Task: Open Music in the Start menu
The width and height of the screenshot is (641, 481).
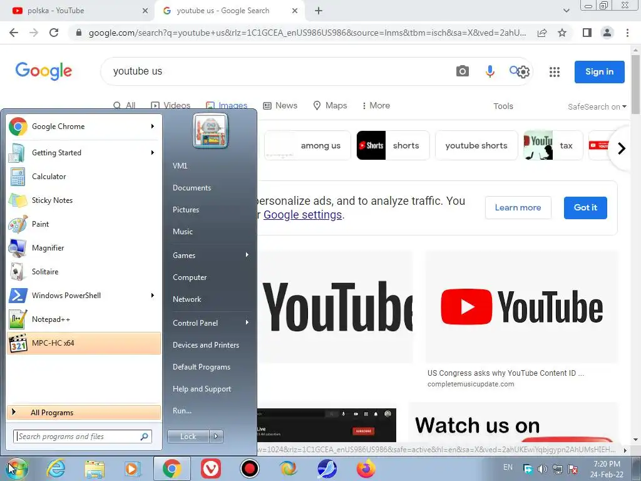Action: (182, 232)
